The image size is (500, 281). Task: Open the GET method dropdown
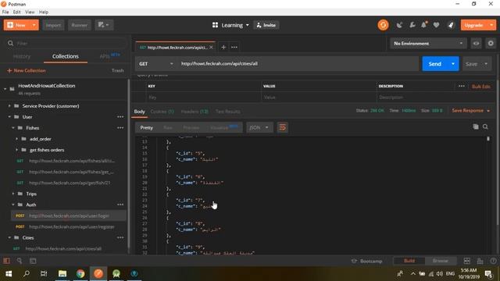pos(156,64)
